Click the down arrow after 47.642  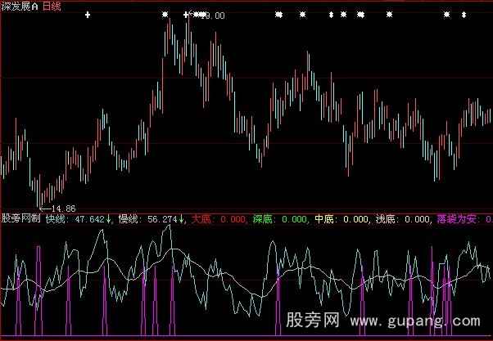click(110, 219)
